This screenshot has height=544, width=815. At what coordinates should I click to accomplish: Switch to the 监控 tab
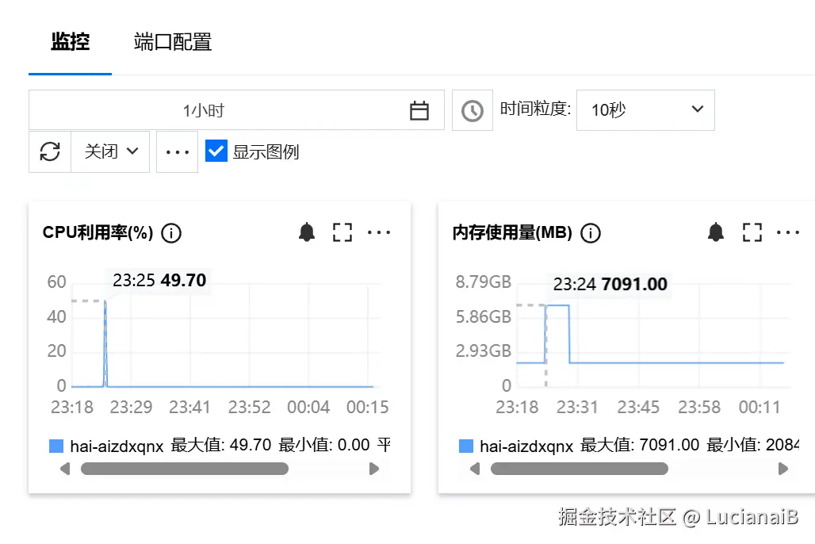tap(71, 41)
